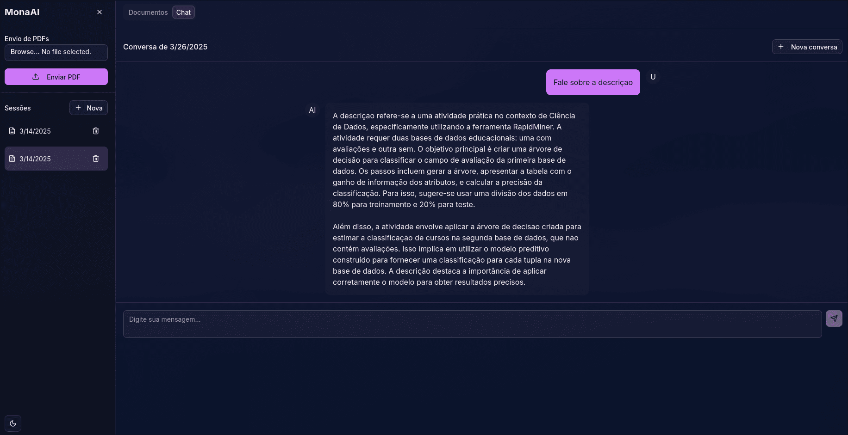Switch to the Documentos tab

point(148,12)
